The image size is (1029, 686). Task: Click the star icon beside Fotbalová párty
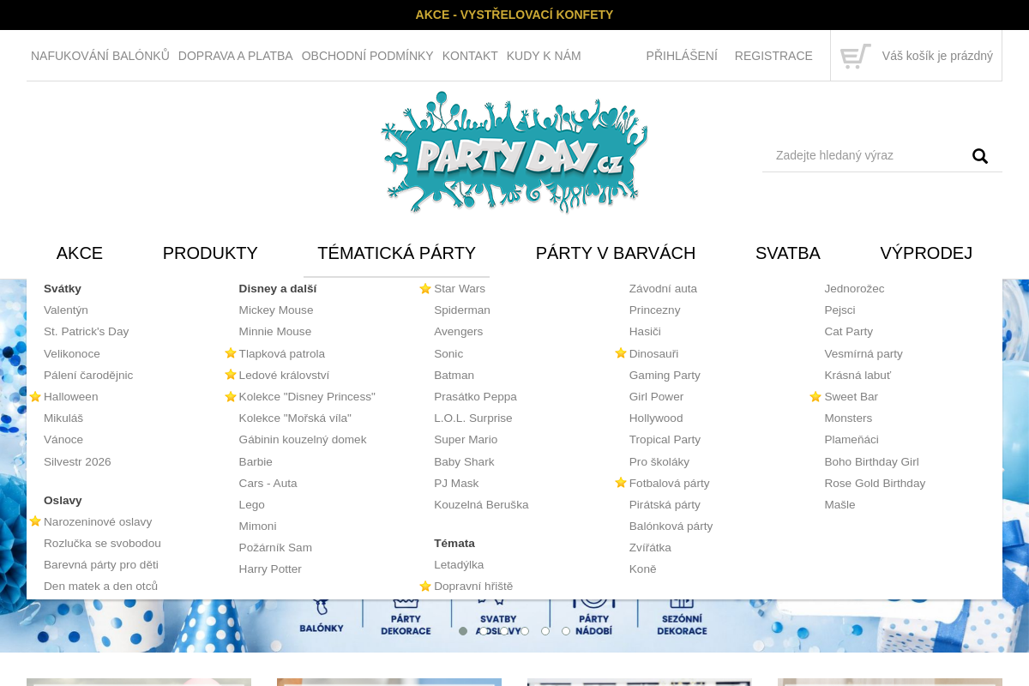pyautogui.click(x=621, y=483)
